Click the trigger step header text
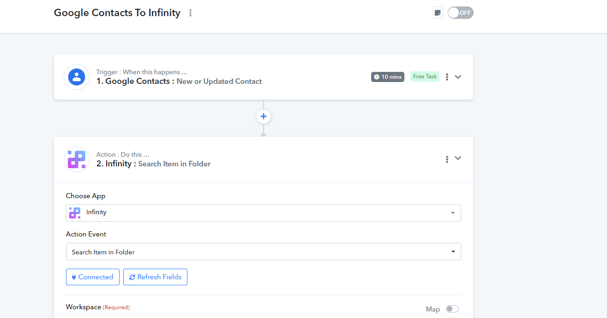This screenshot has height=318, width=607. pyautogui.click(x=179, y=81)
